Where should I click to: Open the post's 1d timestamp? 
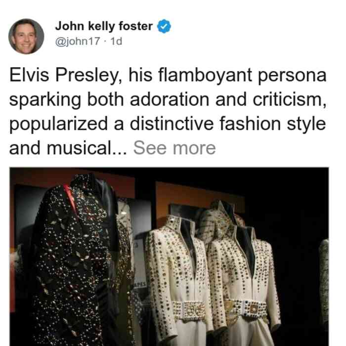116,41
